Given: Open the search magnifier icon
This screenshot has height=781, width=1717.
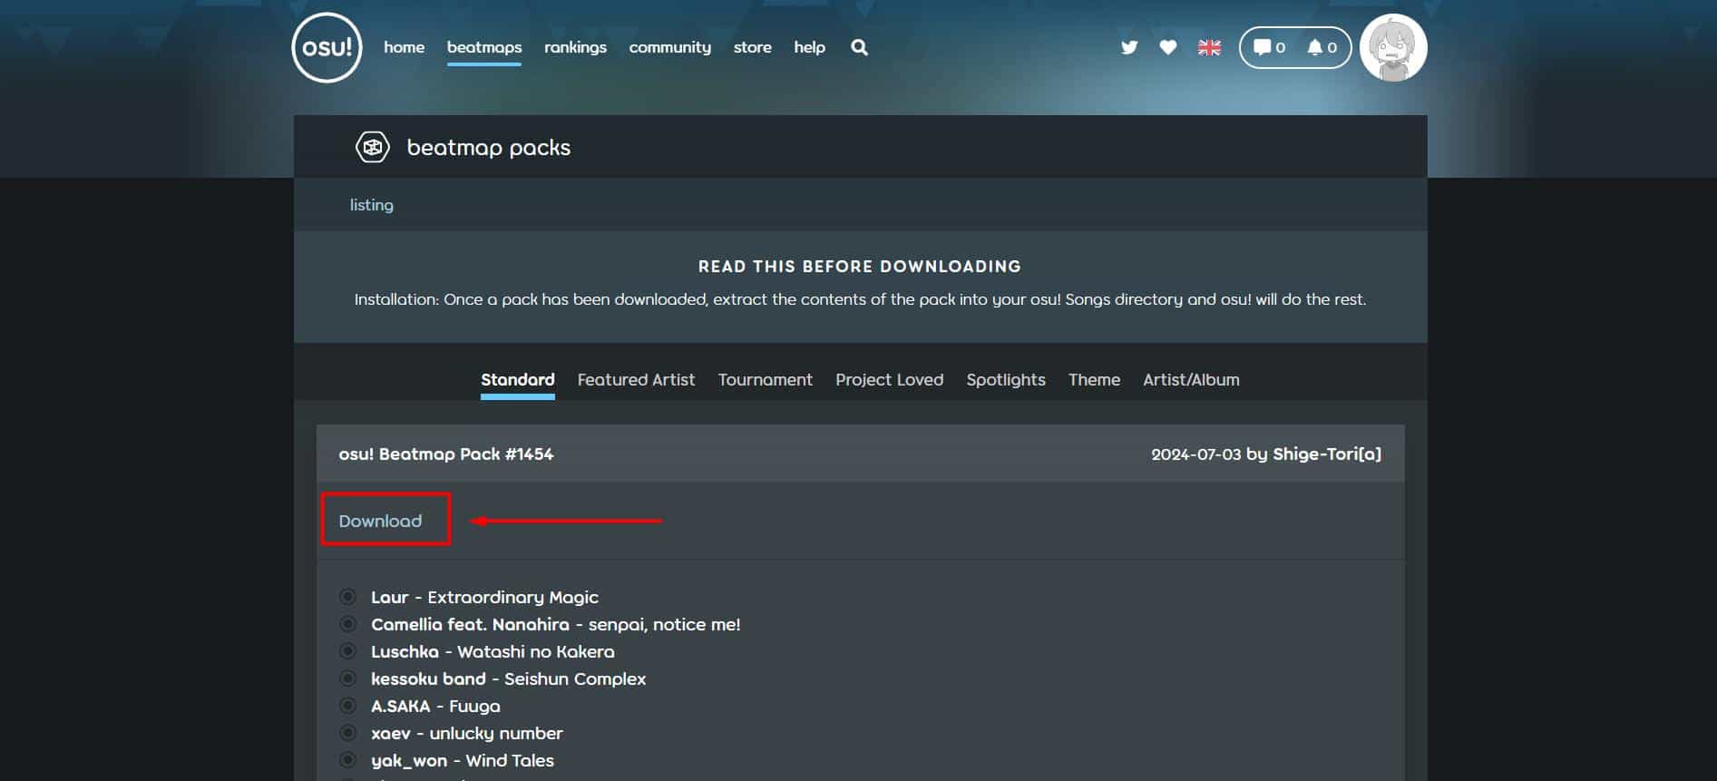Looking at the screenshot, I should (x=859, y=47).
